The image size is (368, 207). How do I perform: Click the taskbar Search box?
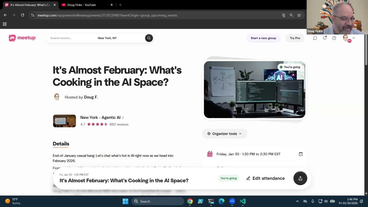click(158, 201)
